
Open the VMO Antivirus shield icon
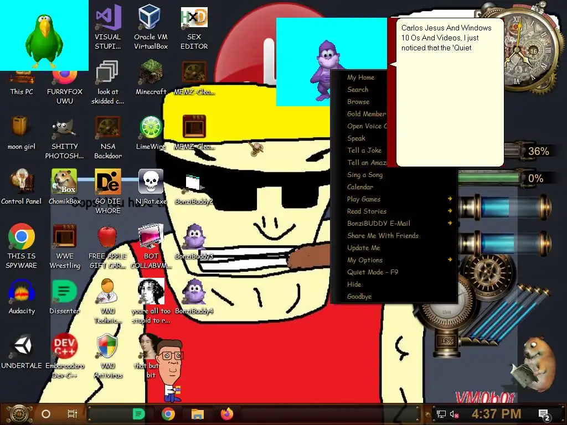(108, 356)
